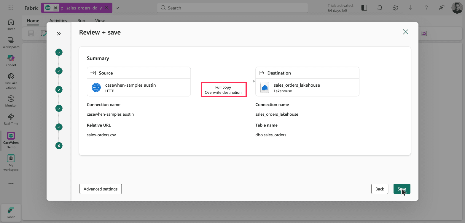Image resolution: width=465 pixels, height=223 pixels.
Task: Click 'sales_orders_lakehouse' in Destination card
Action: (297, 85)
